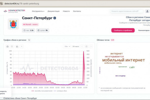Click the Saint Petersburg coat of arms
This screenshot has height=100, width=150.
click(13, 24)
